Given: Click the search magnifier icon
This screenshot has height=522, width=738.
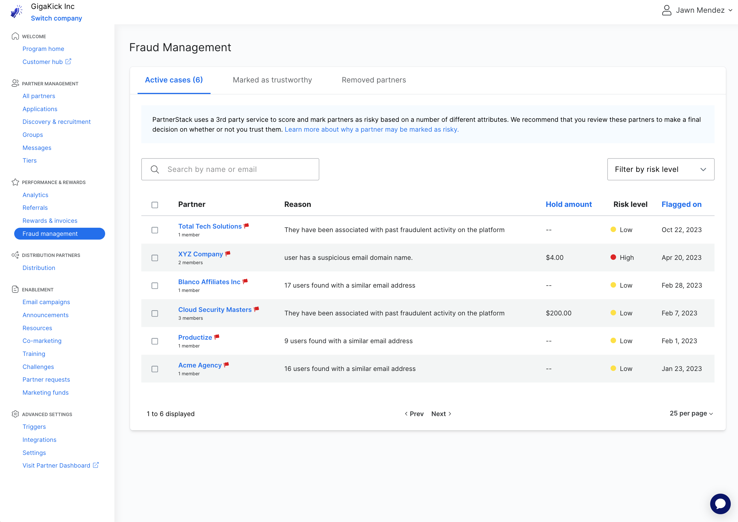Looking at the screenshot, I should point(155,169).
